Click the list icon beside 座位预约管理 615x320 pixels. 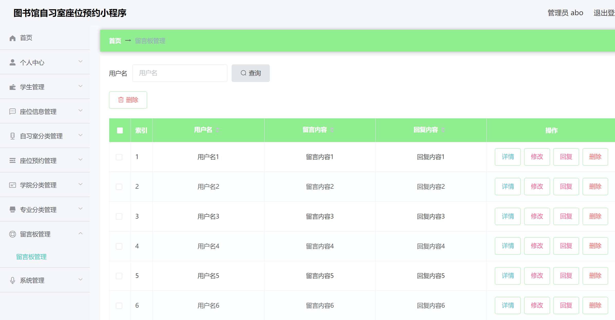pyautogui.click(x=12, y=161)
